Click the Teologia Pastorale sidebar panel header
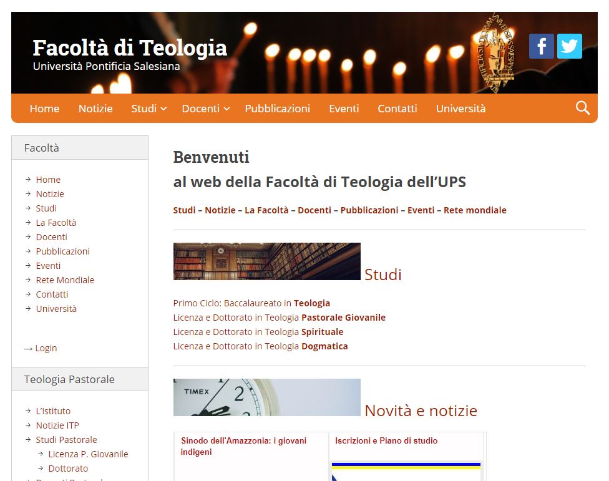Viewport: 609px width, 481px height. pos(80,379)
